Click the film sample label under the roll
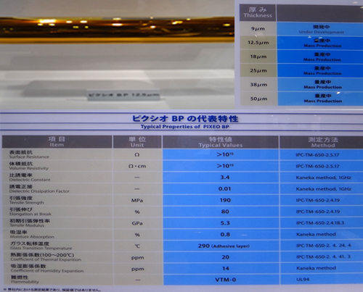363x292 pixels. point(123,95)
